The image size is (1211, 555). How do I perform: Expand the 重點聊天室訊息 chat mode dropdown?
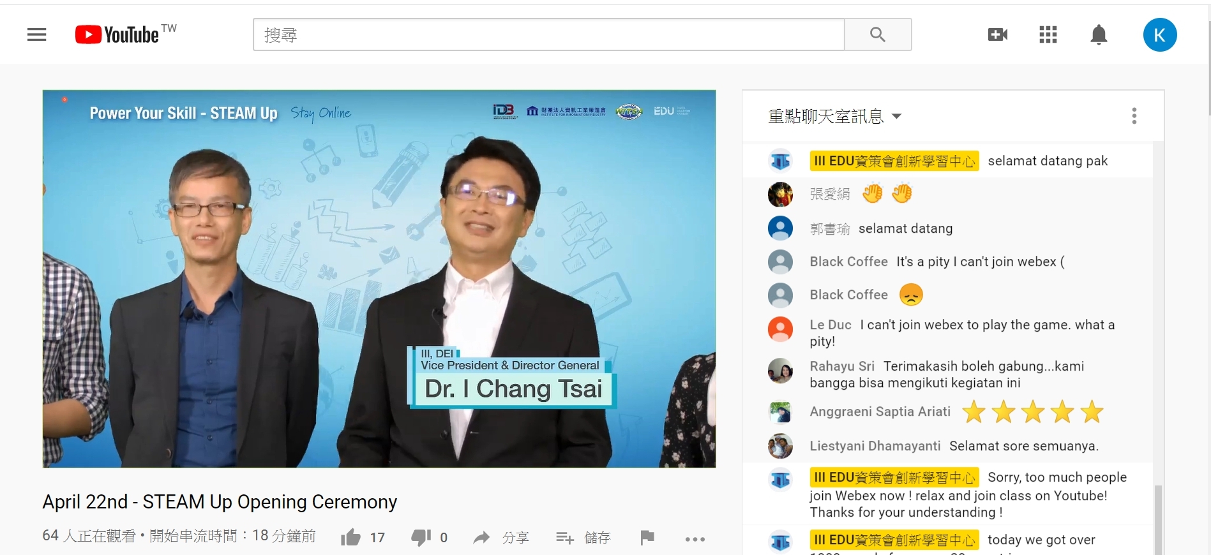[x=835, y=116]
